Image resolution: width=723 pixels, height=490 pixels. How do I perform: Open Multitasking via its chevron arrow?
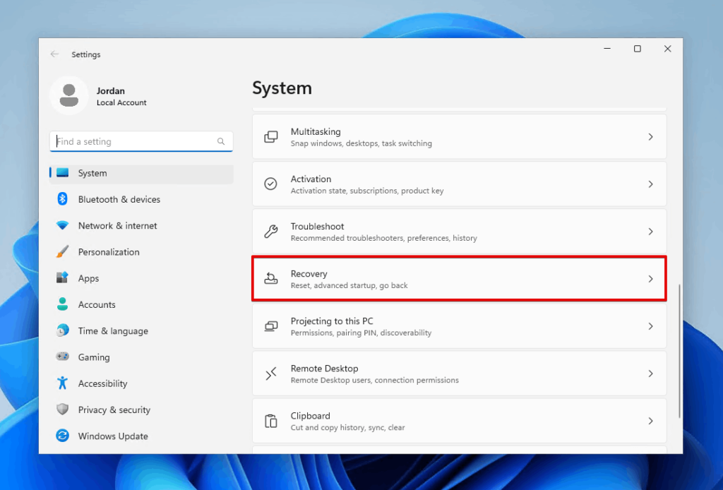click(x=650, y=136)
